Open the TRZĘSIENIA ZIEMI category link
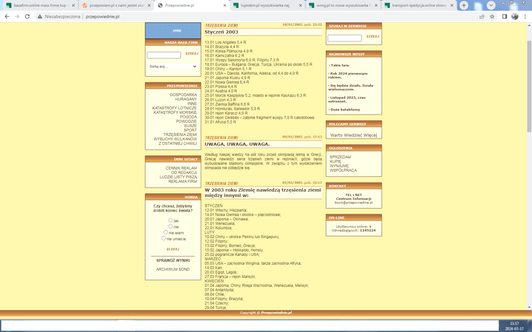 tap(180, 135)
